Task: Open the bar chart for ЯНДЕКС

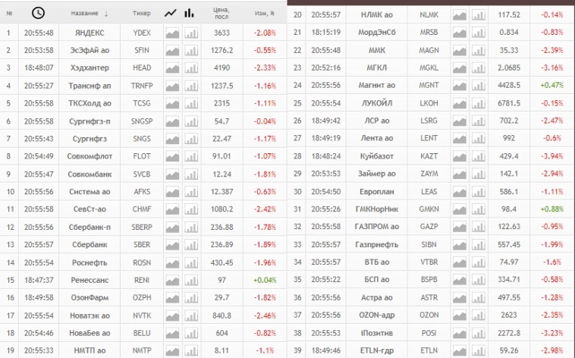Action: [191, 33]
